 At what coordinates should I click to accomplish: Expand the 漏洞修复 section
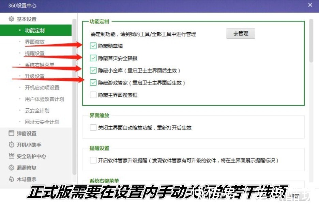(x=27, y=168)
